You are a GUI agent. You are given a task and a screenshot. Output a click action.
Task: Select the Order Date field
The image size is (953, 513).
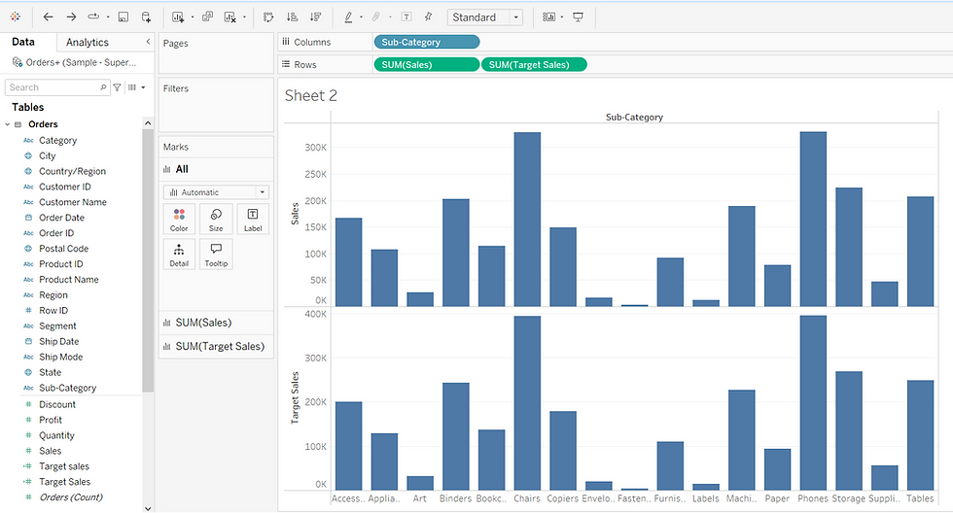pos(61,218)
